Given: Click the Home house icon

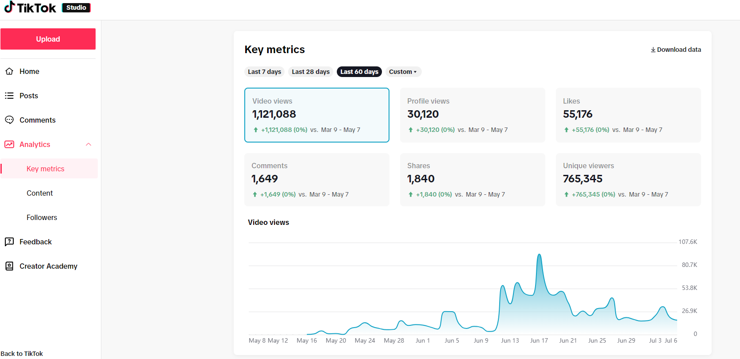Looking at the screenshot, I should [x=9, y=71].
